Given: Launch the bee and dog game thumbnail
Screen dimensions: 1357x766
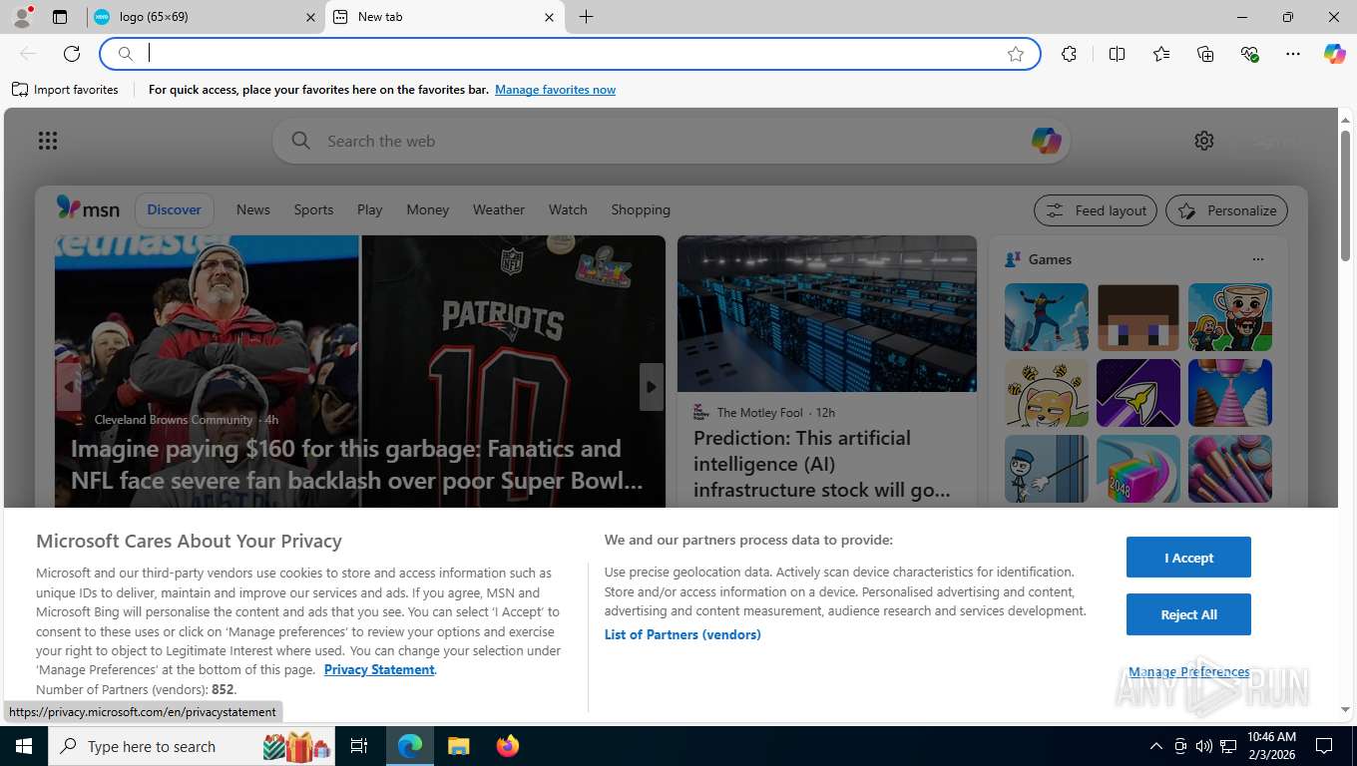Looking at the screenshot, I should (1047, 393).
